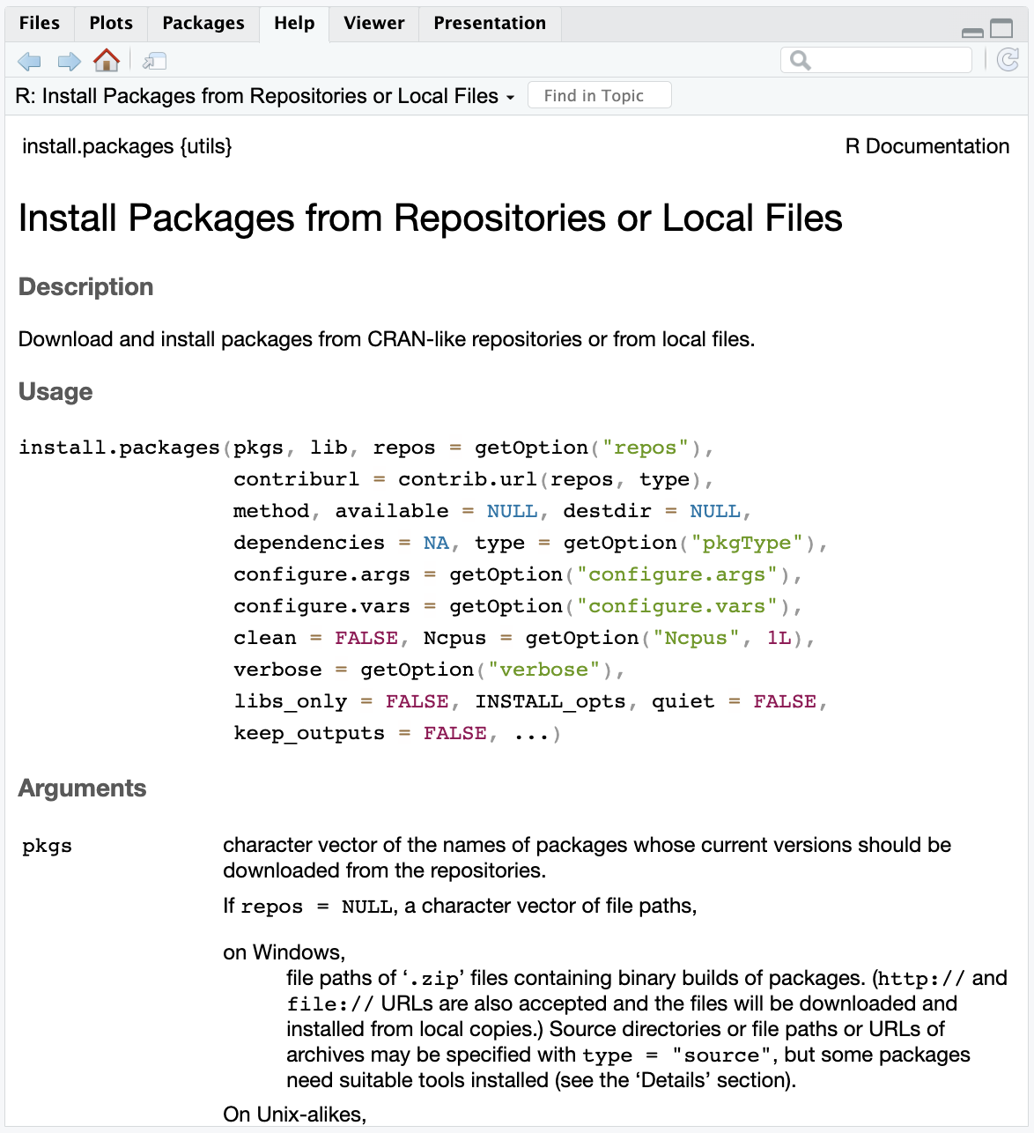1034x1133 pixels.
Task: Maximize the Help pane
Action: pos(1001,29)
